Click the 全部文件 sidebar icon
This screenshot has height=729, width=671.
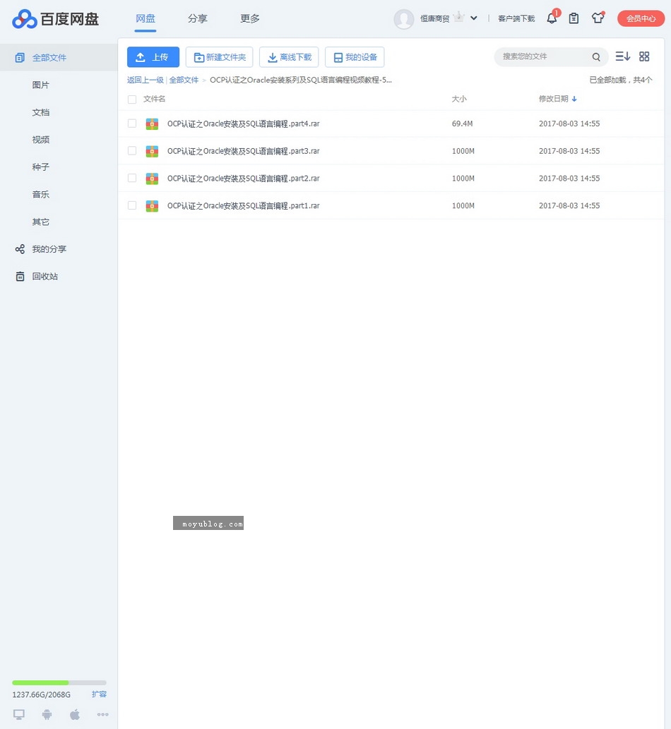[20, 58]
